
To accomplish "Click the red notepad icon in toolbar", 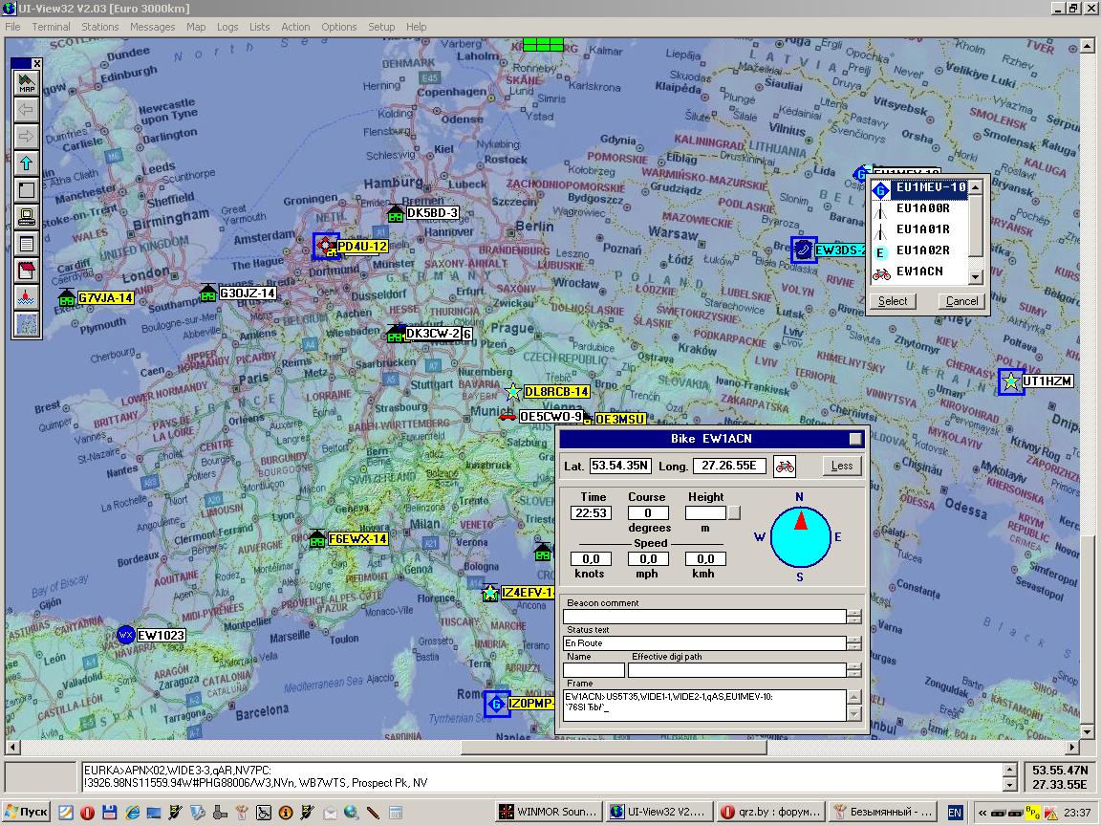I will click(26, 271).
